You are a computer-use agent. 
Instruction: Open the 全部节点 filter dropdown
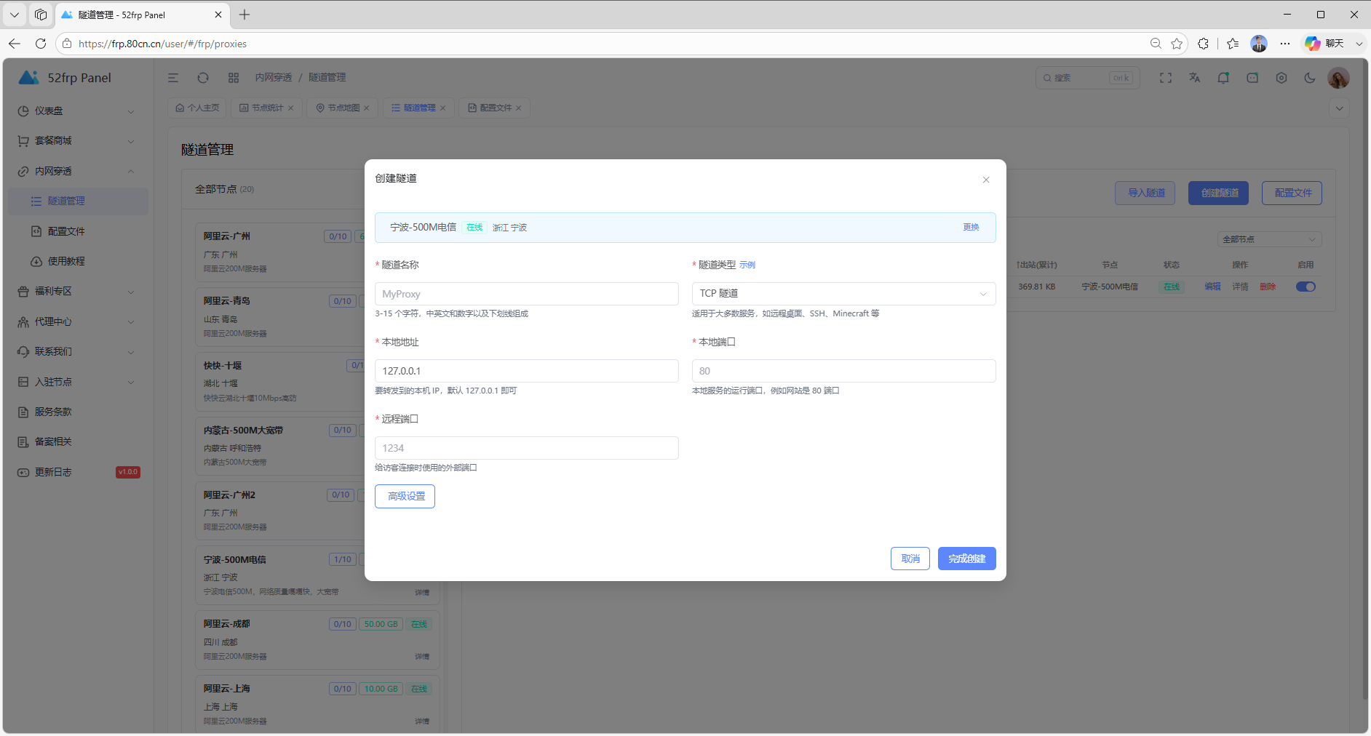[1269, 239]
